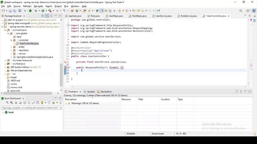The width and height of the screenshot is (257, 144).
Task: Click Open Console icon in Boot Dashboard
Action: coord(25,103)
